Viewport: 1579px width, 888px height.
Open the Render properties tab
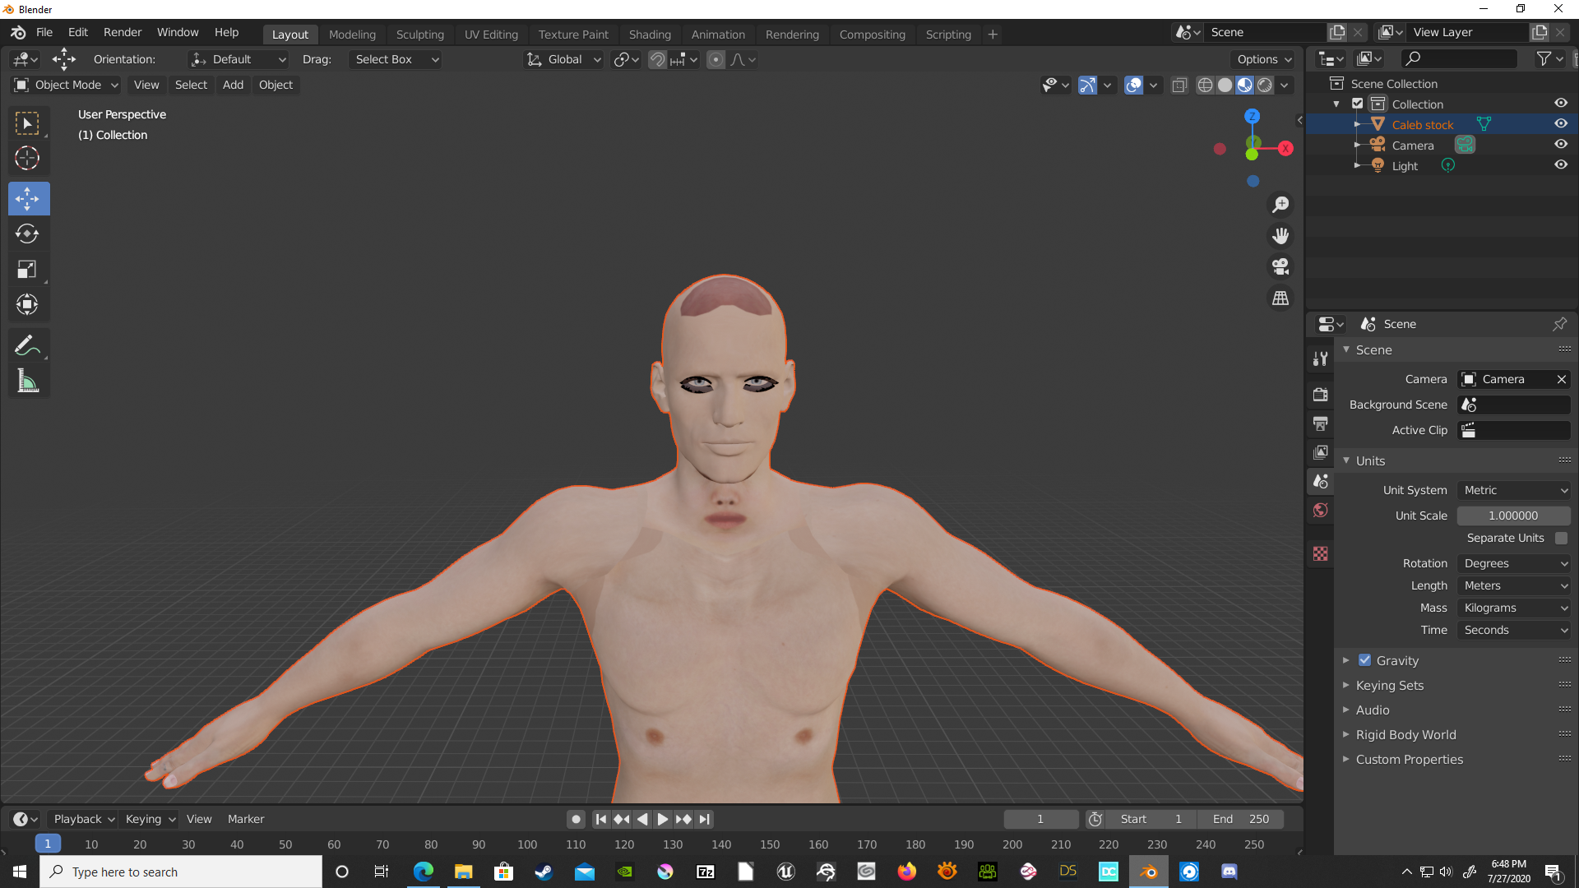point(1321,395)
